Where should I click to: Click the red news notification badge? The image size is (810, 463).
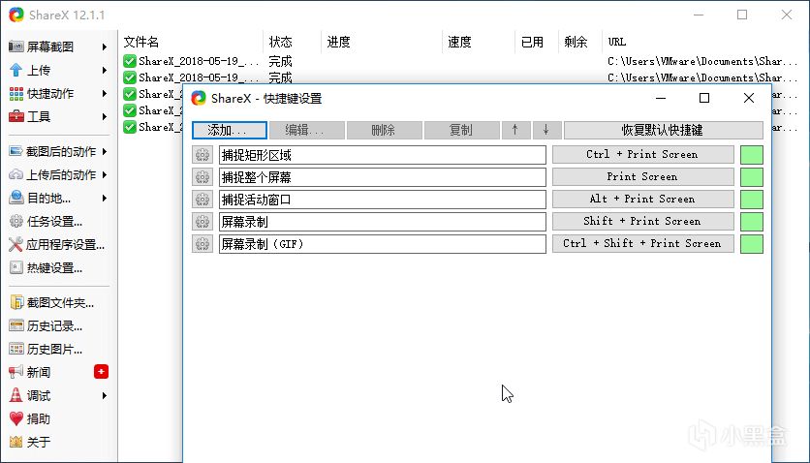point(101,372)
